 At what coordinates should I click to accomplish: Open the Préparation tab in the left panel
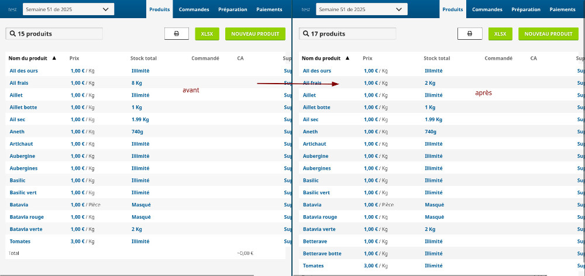pos(232,9)
